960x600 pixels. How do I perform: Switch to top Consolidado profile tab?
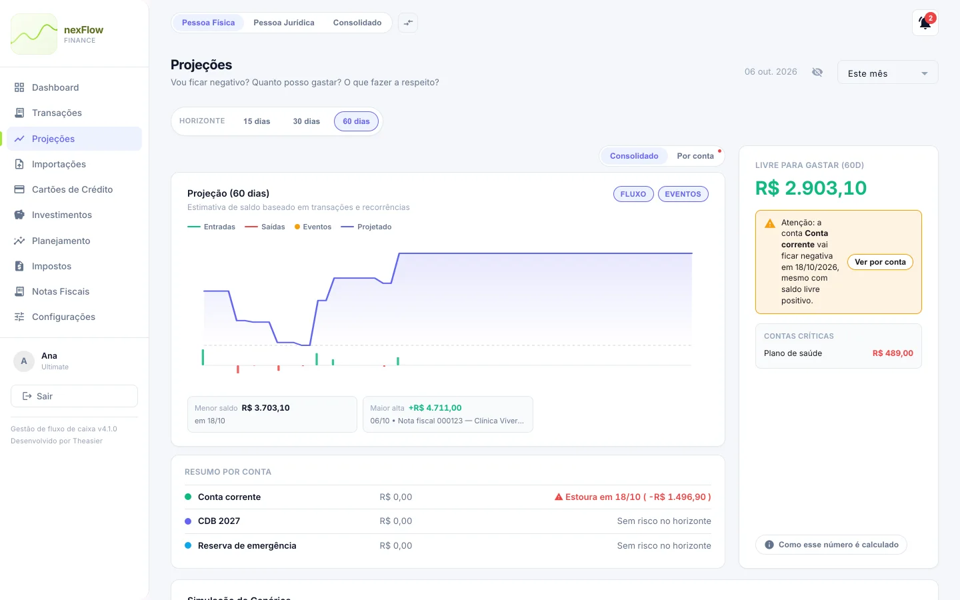(357, 23)
